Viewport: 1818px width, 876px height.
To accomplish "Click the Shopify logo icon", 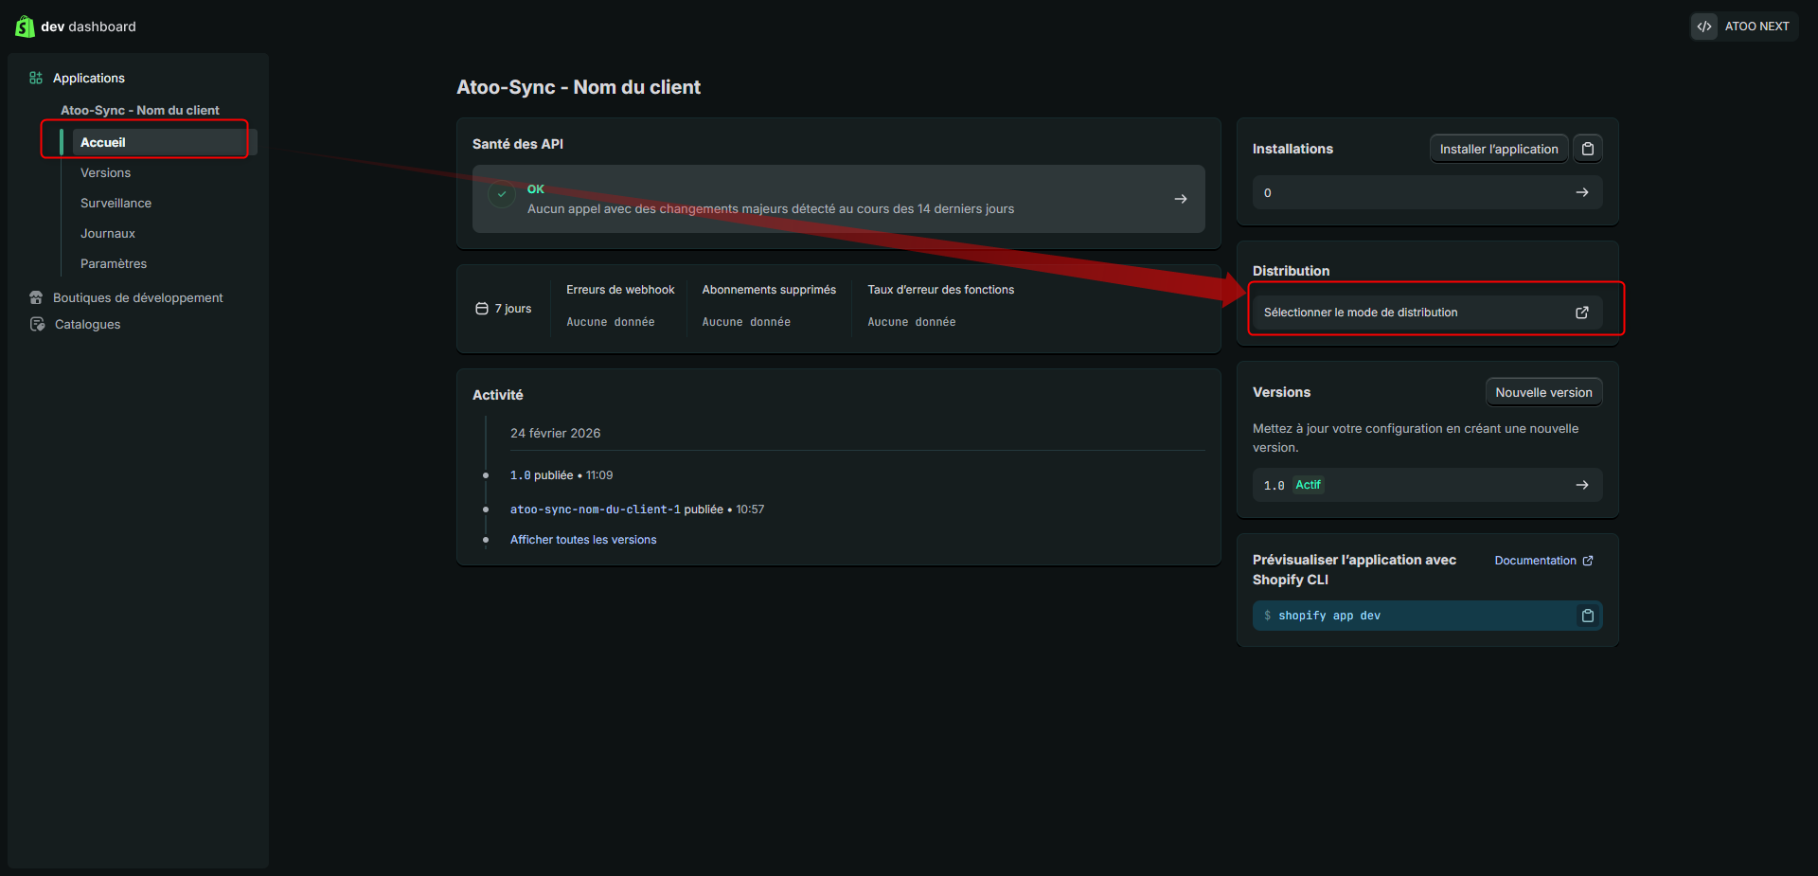I will click(x=25, y=27).
